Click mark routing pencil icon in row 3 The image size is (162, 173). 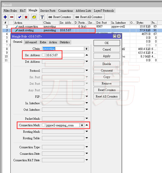tap(16, 30)
